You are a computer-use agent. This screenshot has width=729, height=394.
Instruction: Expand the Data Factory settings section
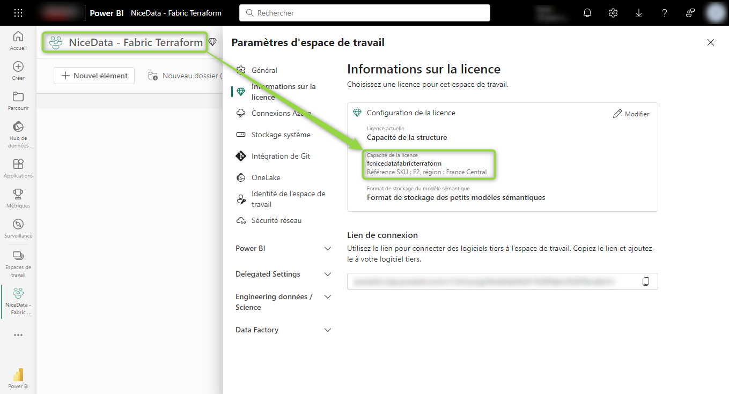[x=283, y=330]
